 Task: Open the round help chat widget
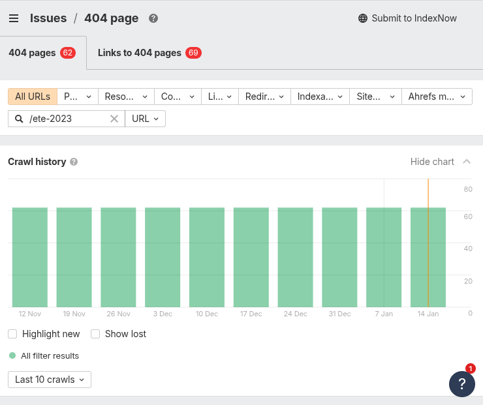461,383
